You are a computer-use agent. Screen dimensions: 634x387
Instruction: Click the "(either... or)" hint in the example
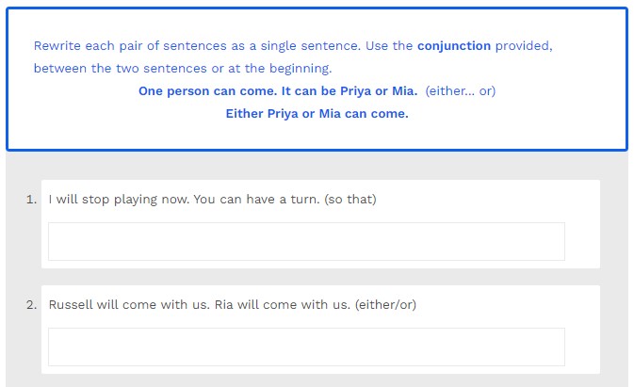[461, 91]
